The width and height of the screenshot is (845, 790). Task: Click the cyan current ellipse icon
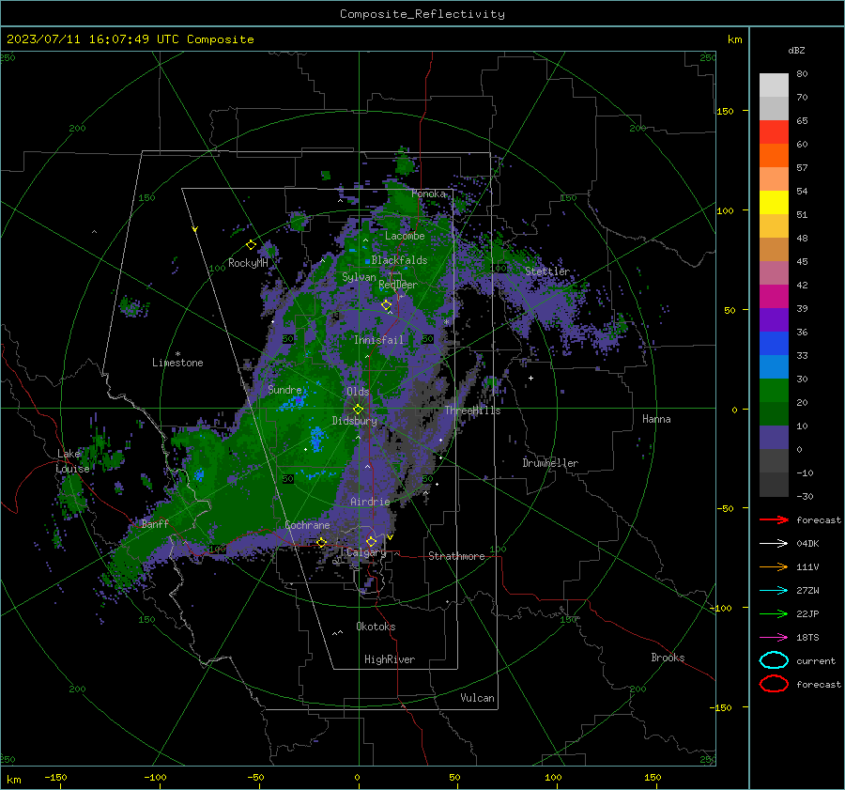[x=774, y=660]
